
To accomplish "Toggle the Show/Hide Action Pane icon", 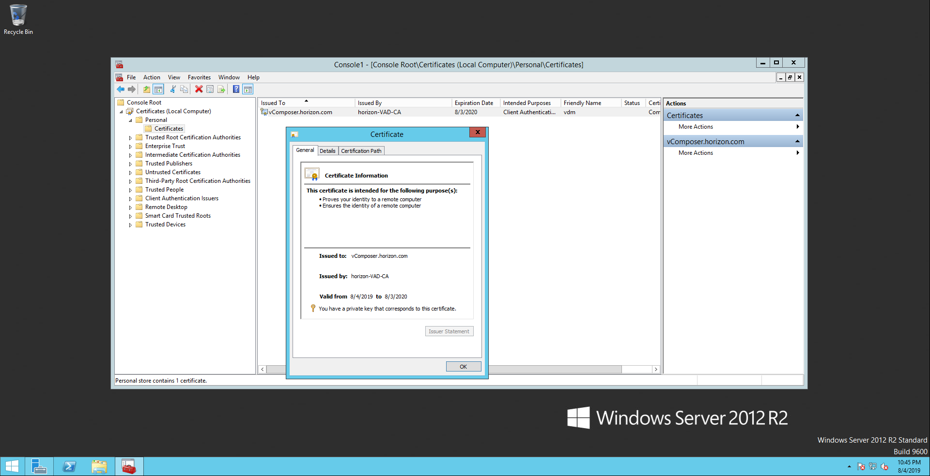I will (248, 89).
